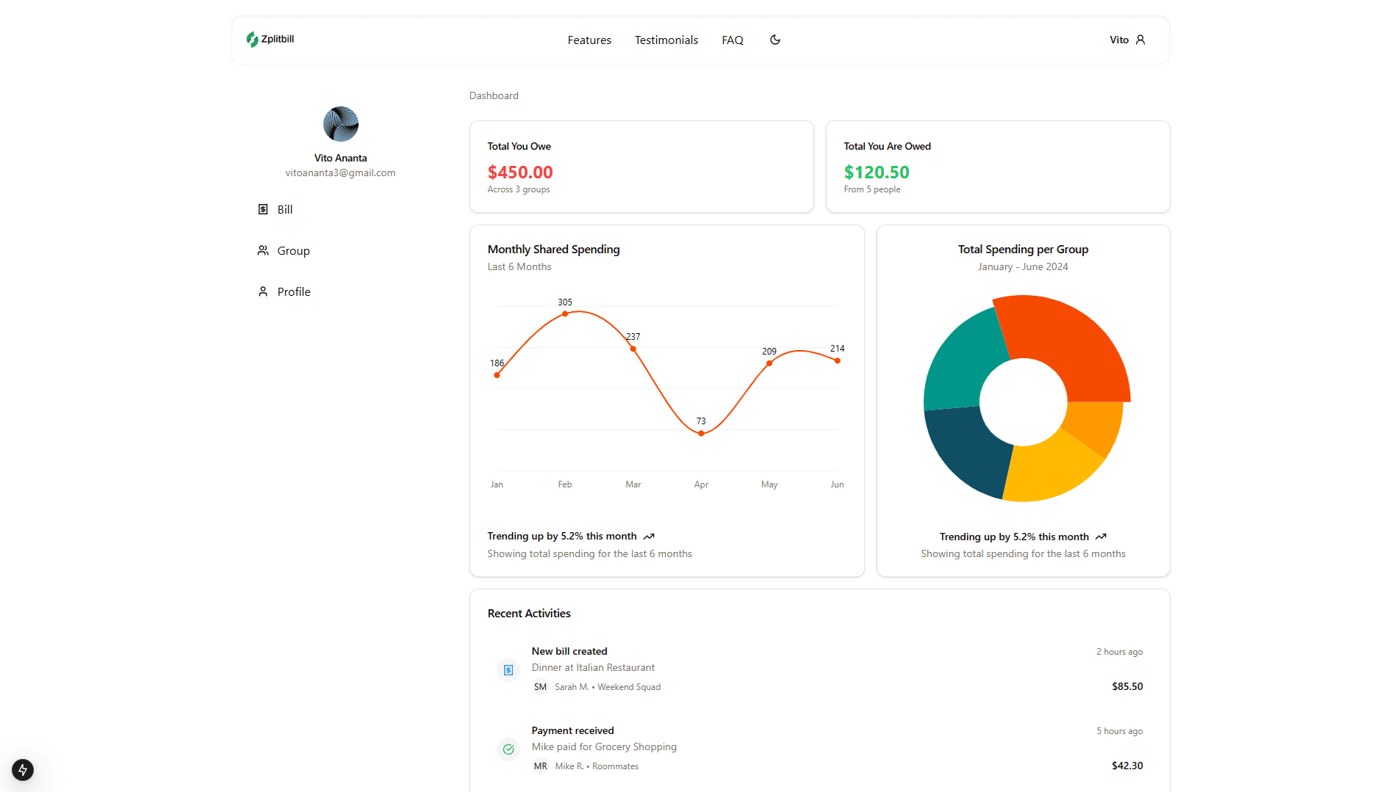The height and width of the screenshot is (792, 1399).
Task: Click the April data point on the line chart
Action: tap(701, 433)
